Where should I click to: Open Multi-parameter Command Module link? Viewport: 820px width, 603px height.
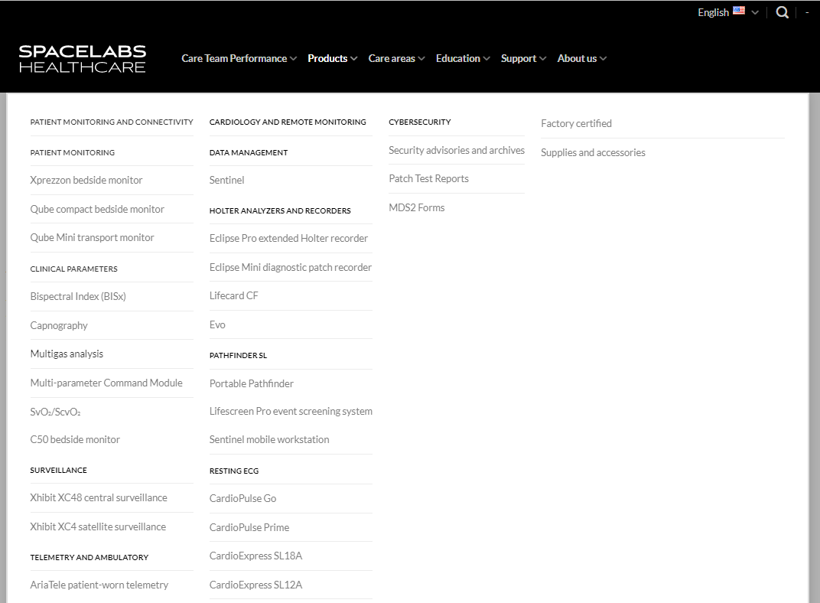pos(106,383)
